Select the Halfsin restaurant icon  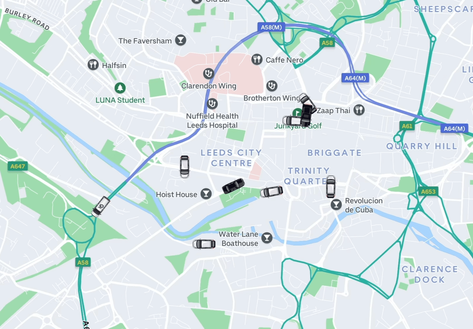tap(93, 65)
